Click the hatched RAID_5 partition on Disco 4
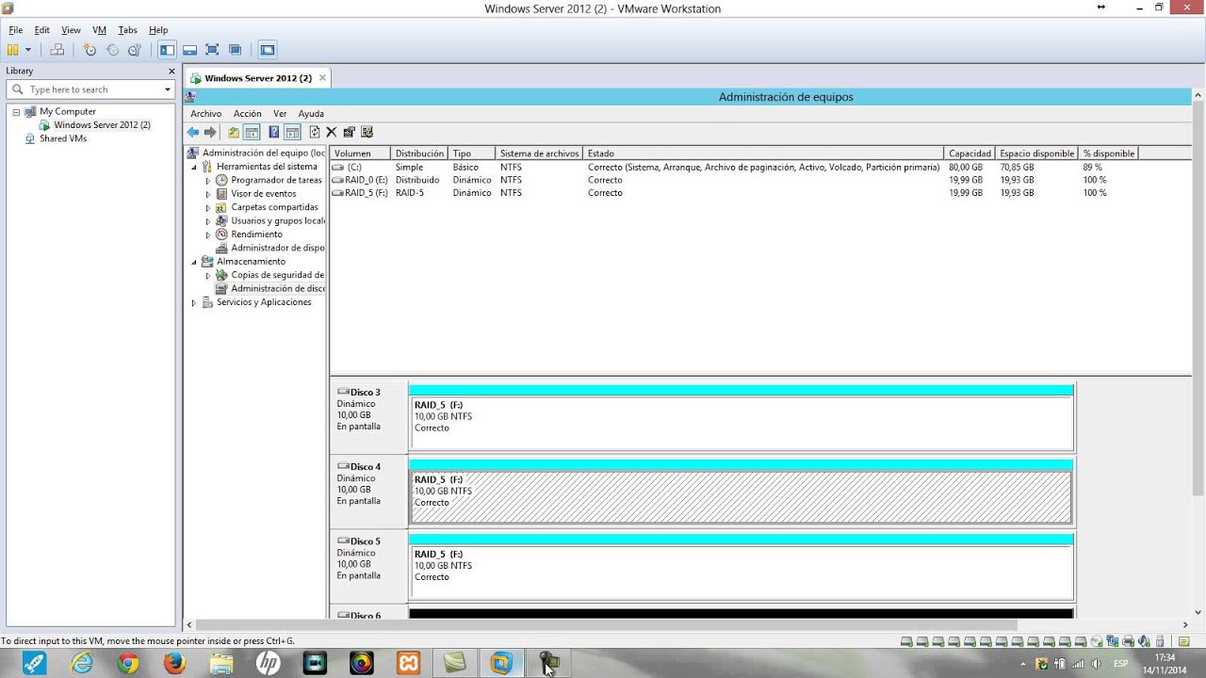Screen dimensions: 1206x678 741,496
